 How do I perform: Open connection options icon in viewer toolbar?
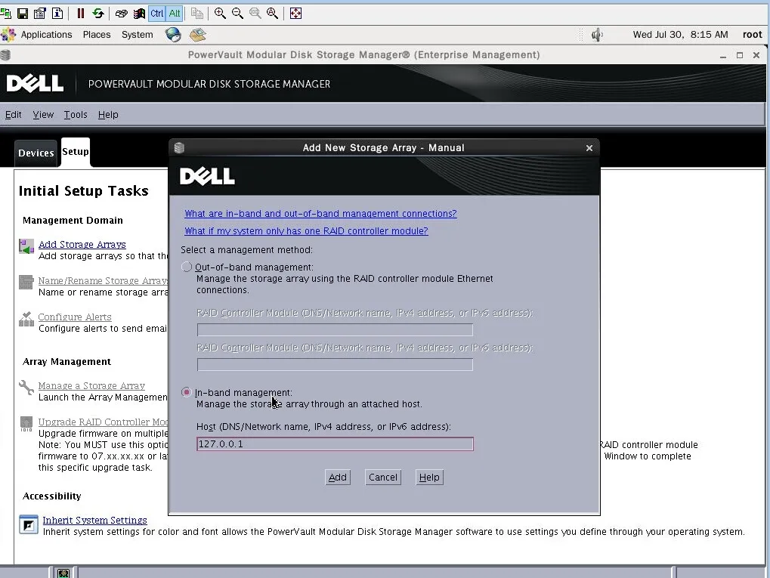tap(40, 14)
